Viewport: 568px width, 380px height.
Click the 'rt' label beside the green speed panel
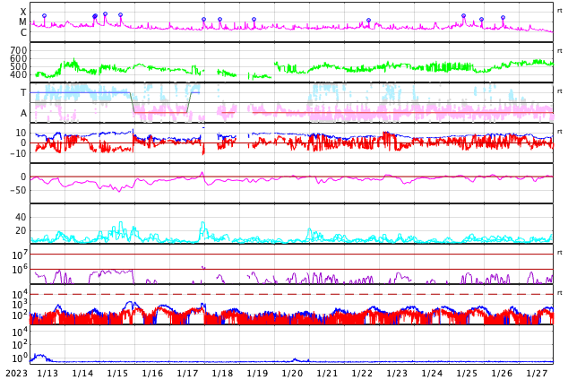coord(559,51)
